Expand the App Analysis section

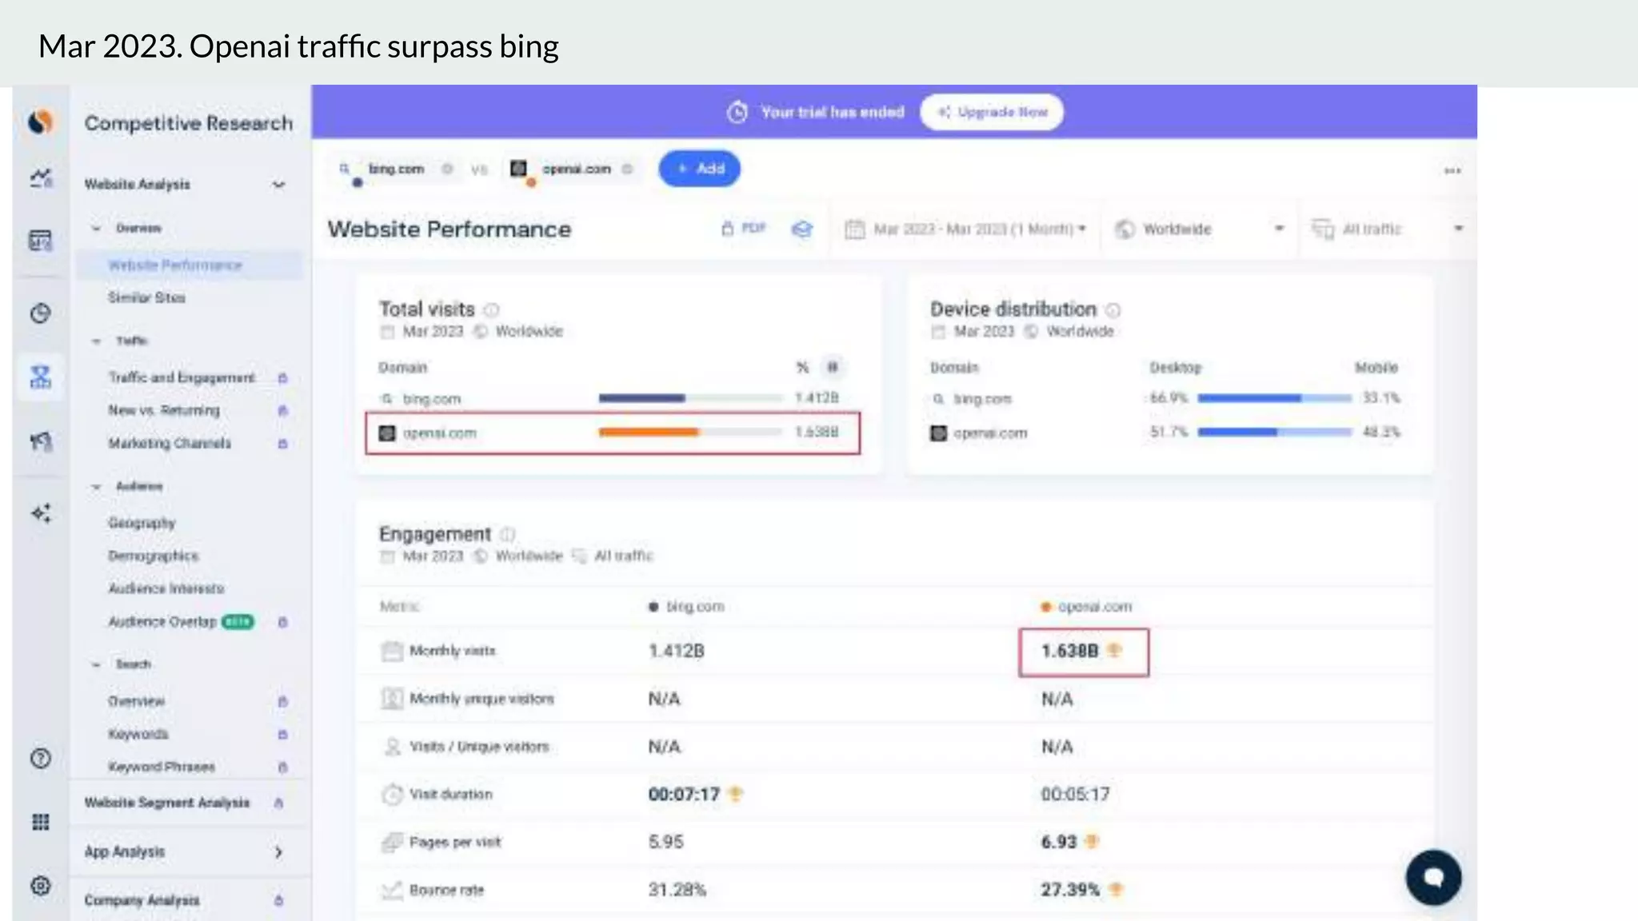coord(278,852)
